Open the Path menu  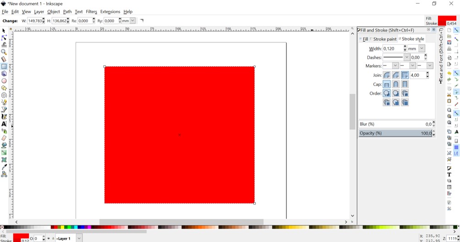tap(67, 12)
